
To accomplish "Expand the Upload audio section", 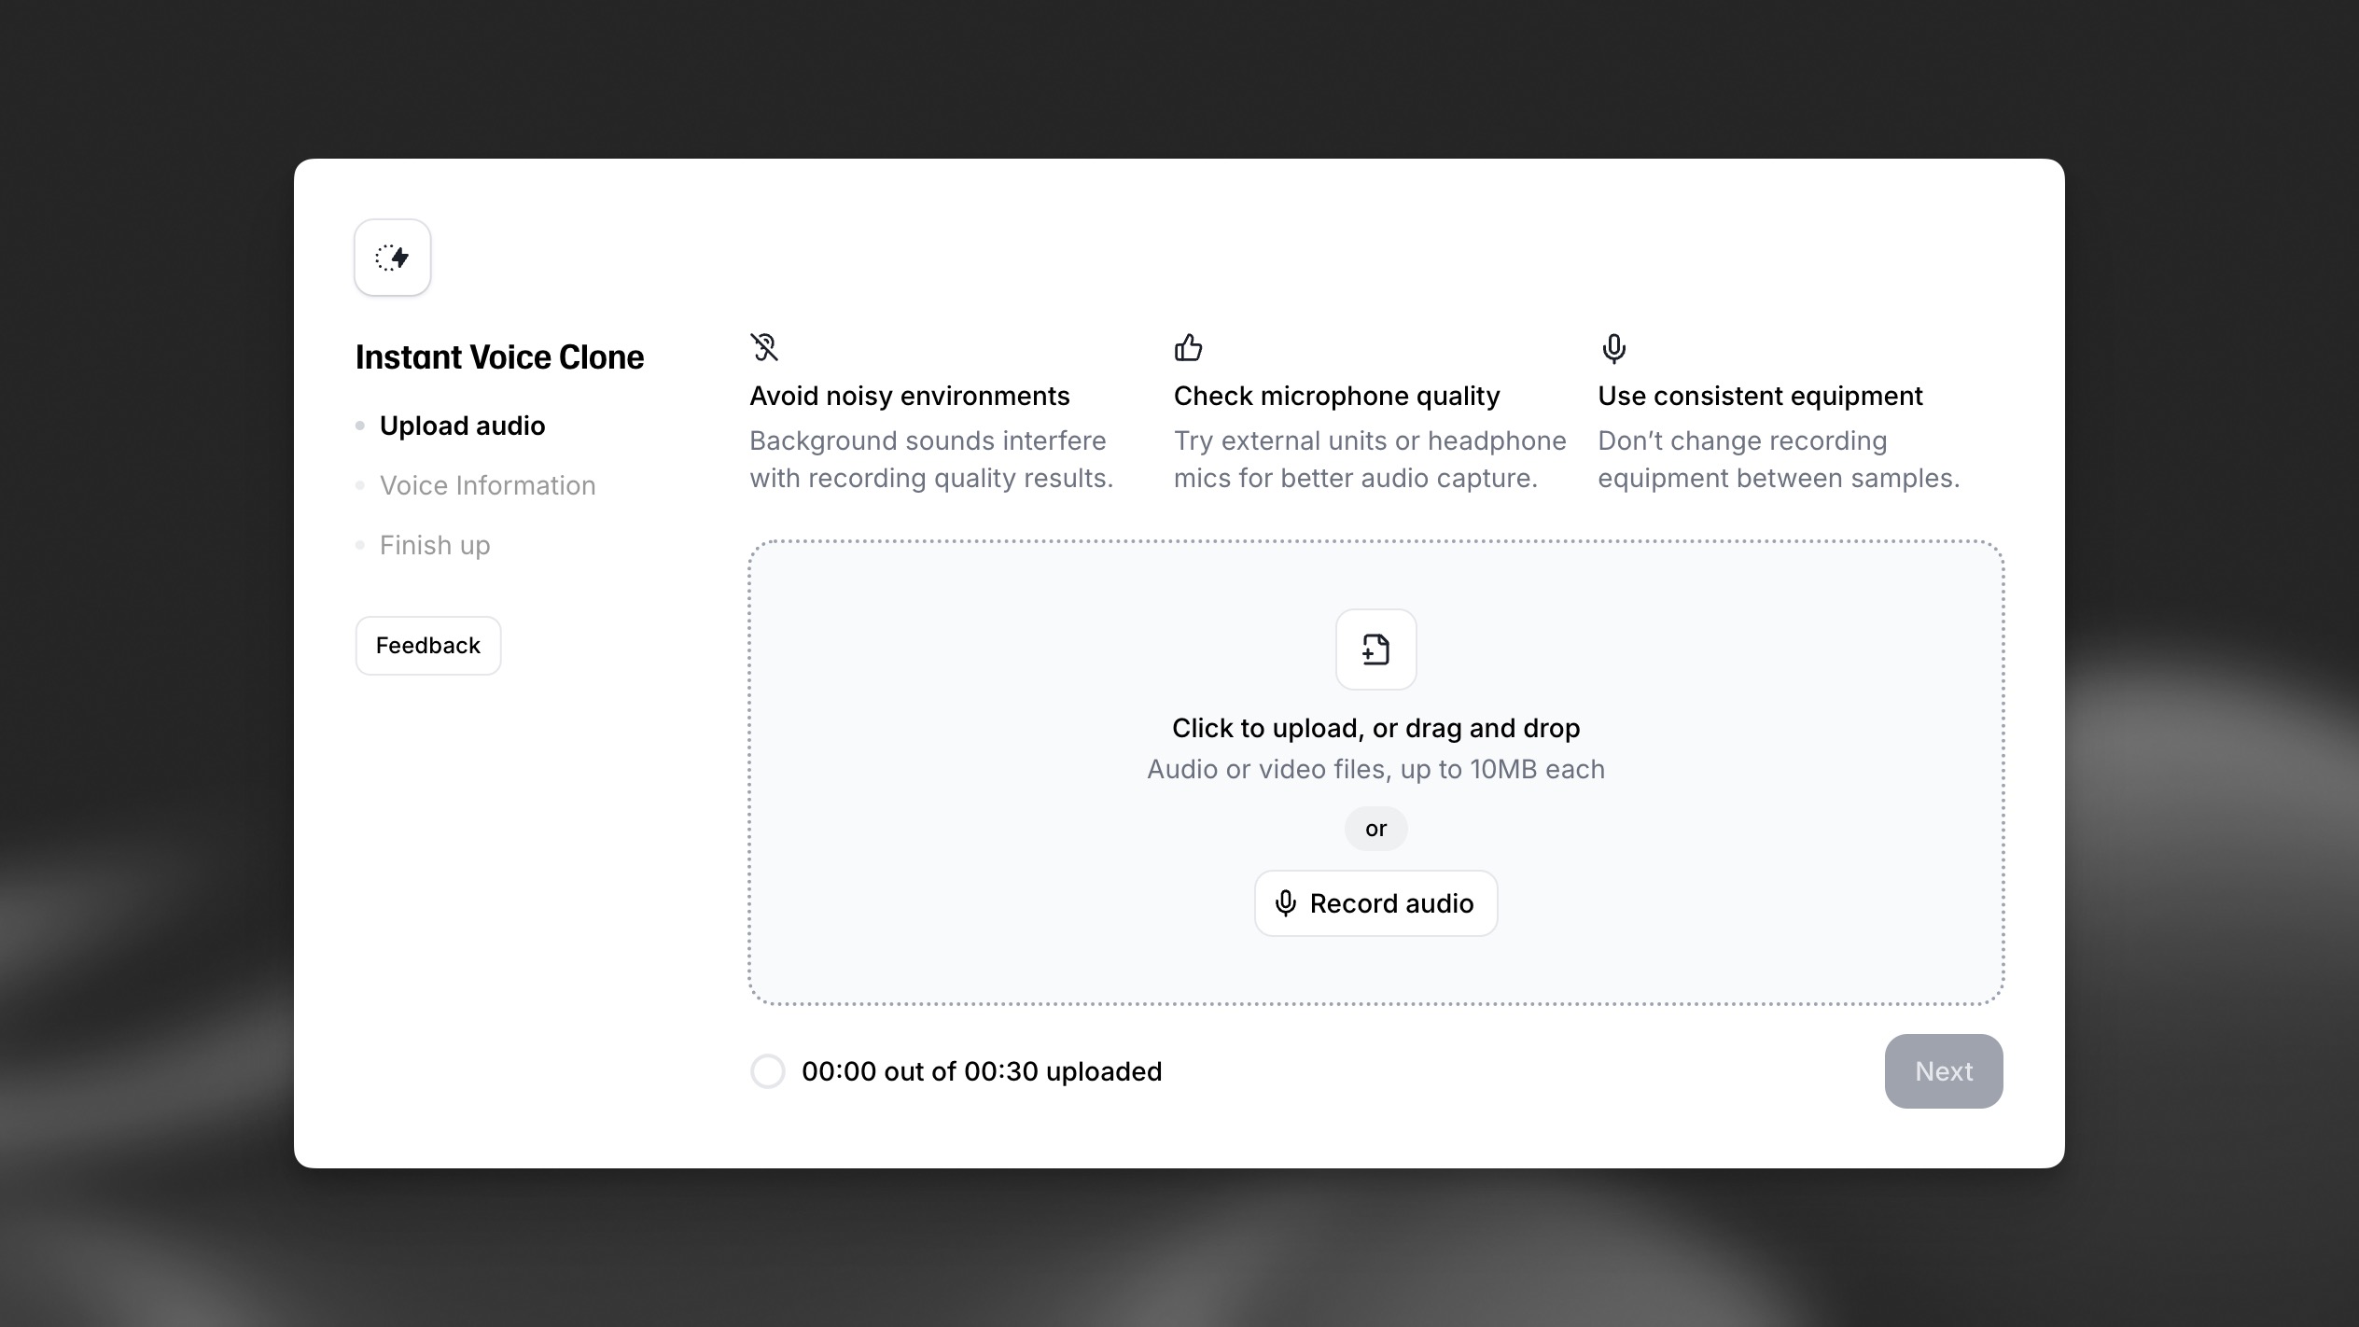I will pyautogui.click(x=462, y=425).
